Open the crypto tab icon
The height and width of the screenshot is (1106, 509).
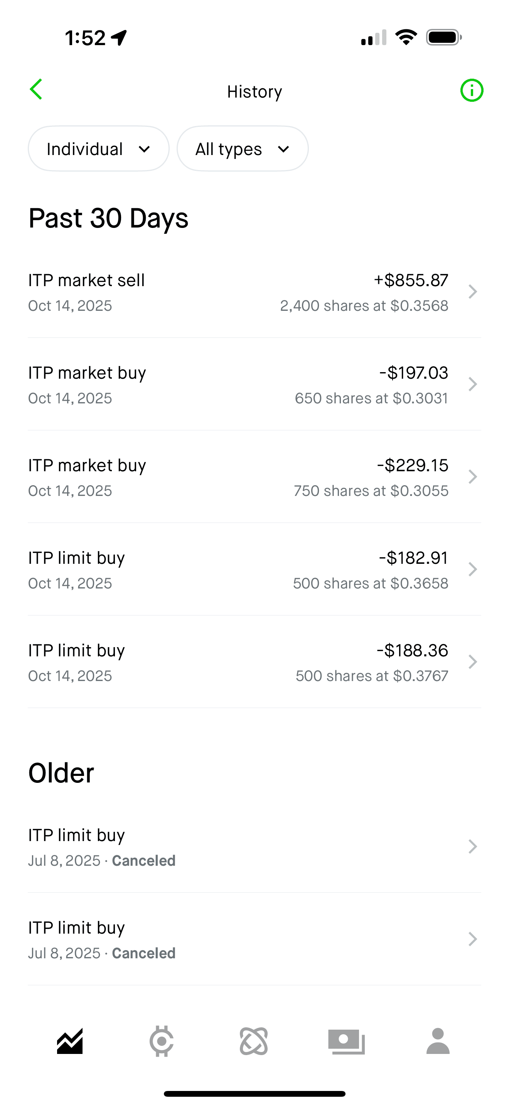(x=161, y=1041)
